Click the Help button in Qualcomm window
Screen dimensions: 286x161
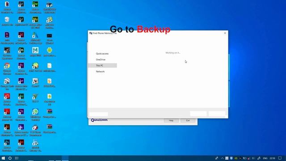coord(171,120)
